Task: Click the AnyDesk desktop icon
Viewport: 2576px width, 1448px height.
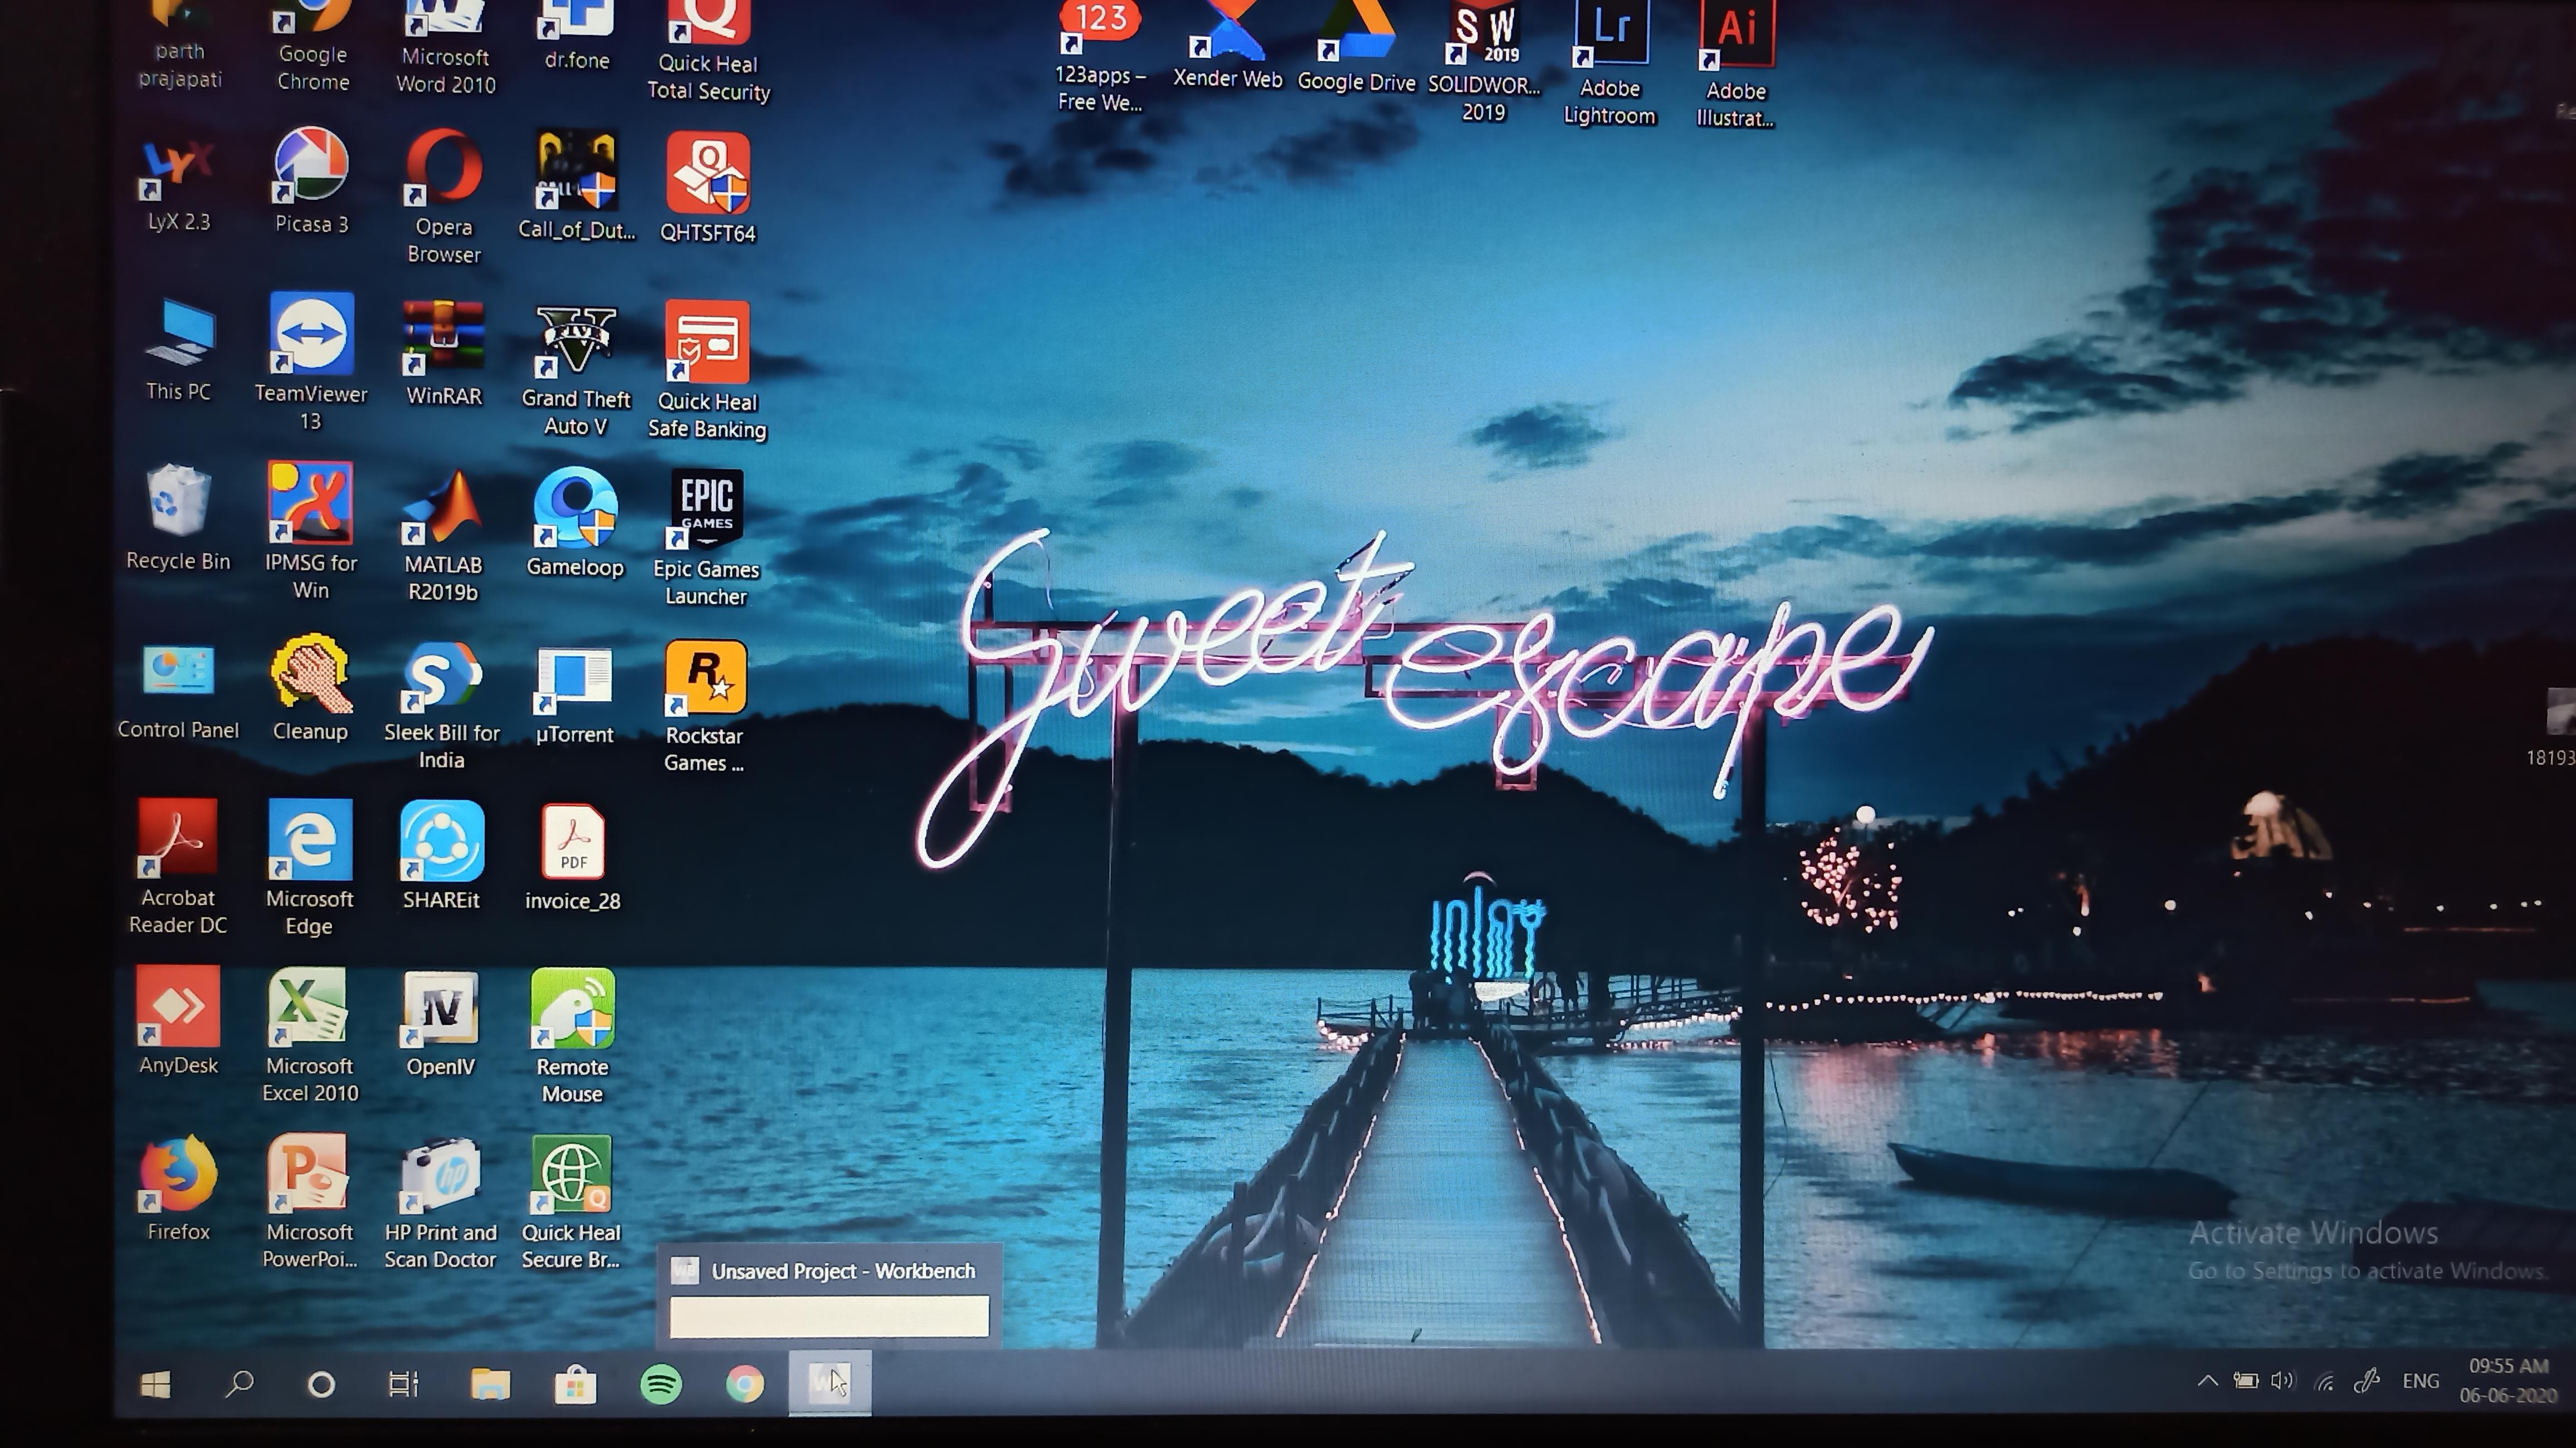Action: [178, 1008]
